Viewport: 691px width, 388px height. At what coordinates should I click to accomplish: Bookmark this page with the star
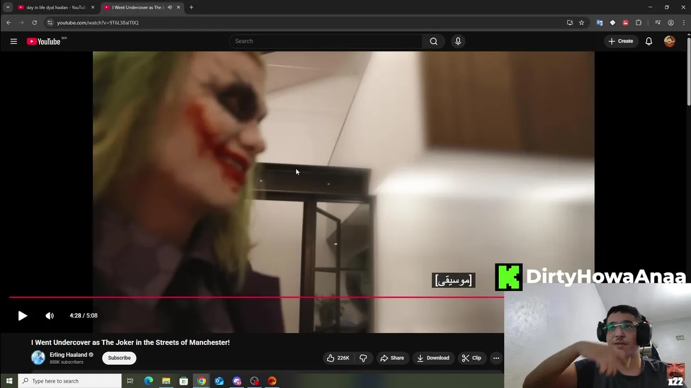point(581,23)
